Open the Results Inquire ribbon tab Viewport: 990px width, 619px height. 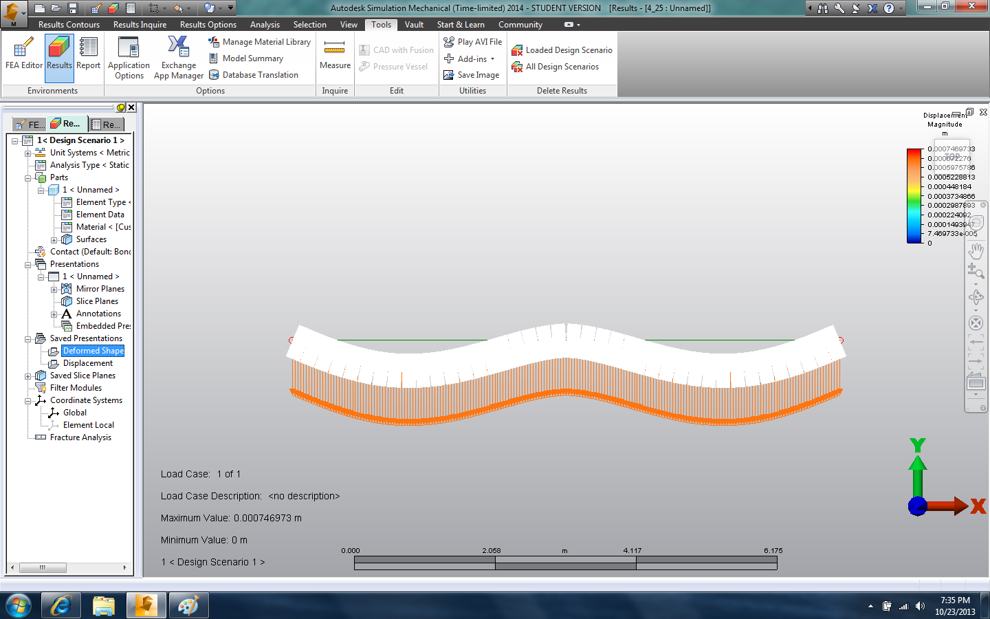pyautogui.click(x=140, y=25)
